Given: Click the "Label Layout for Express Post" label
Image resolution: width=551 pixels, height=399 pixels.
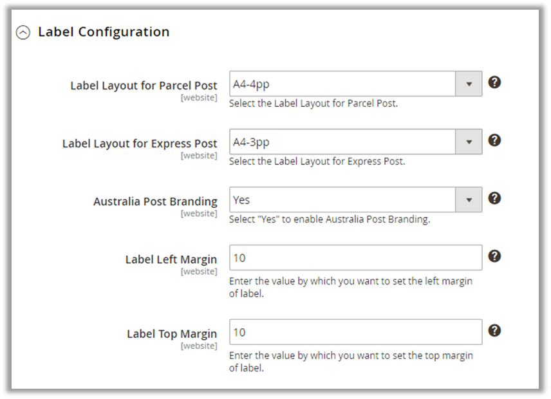Looking at the screenshot, I should tap(140, 144).
